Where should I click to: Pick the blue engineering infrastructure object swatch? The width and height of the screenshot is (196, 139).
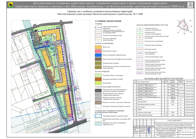[x=98, y=55]
